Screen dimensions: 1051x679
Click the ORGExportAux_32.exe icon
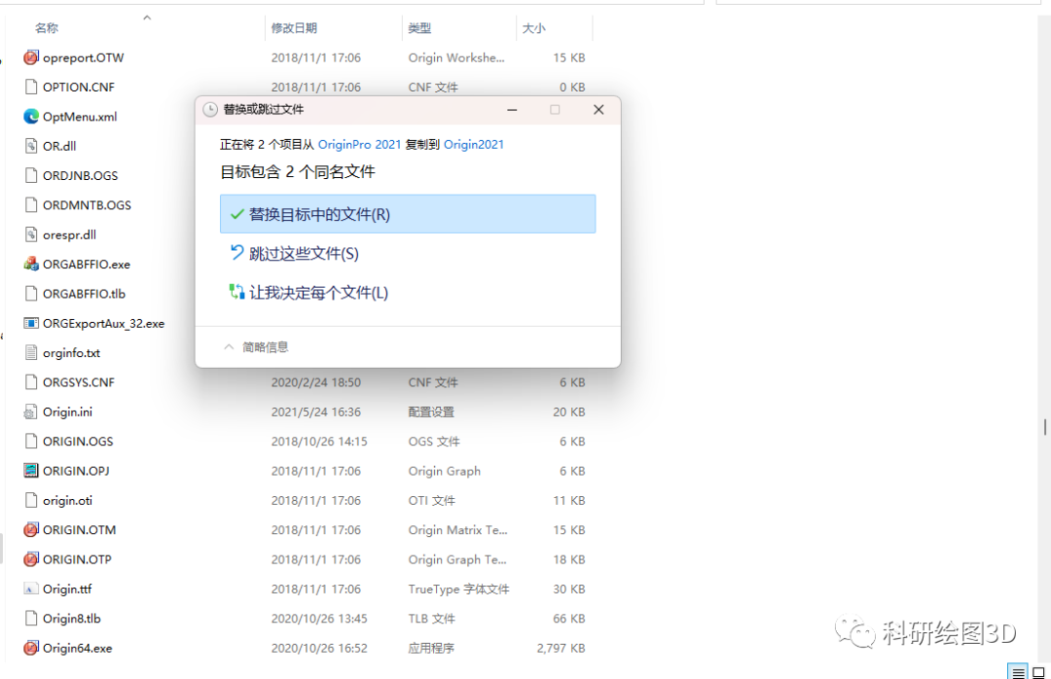[31, 323]
